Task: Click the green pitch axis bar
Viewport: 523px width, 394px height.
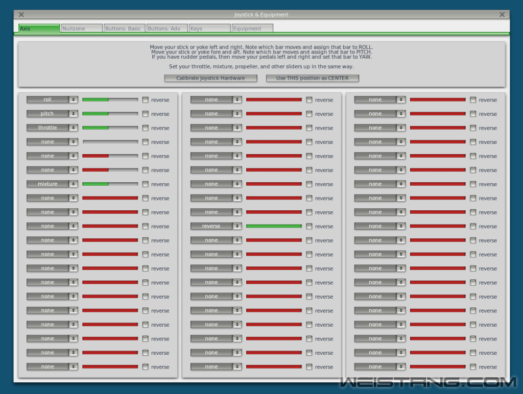Action: (x=110, y=114)
